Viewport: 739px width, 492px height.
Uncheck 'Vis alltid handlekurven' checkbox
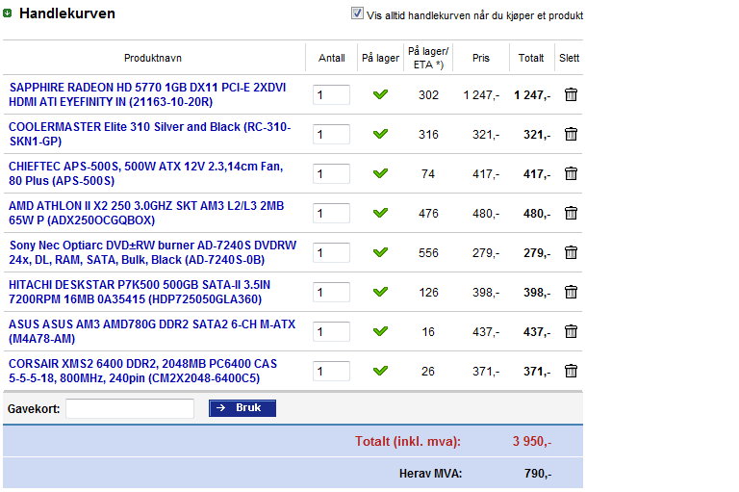click(357, 13)
